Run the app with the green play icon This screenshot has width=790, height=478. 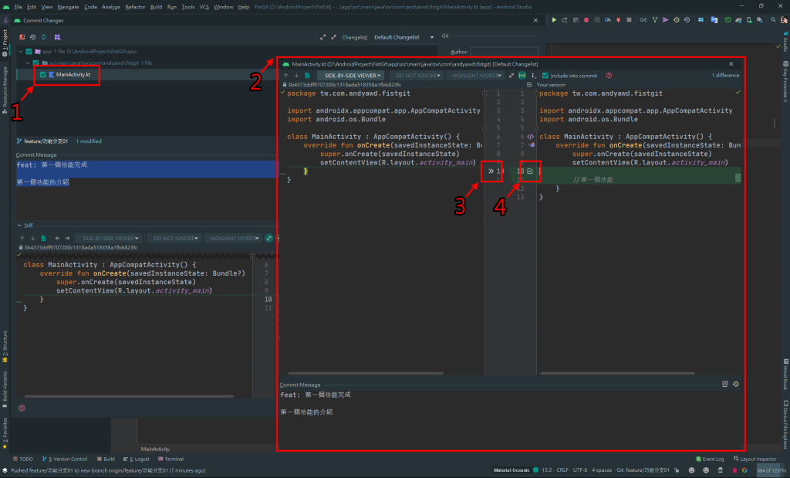point(554,20)
